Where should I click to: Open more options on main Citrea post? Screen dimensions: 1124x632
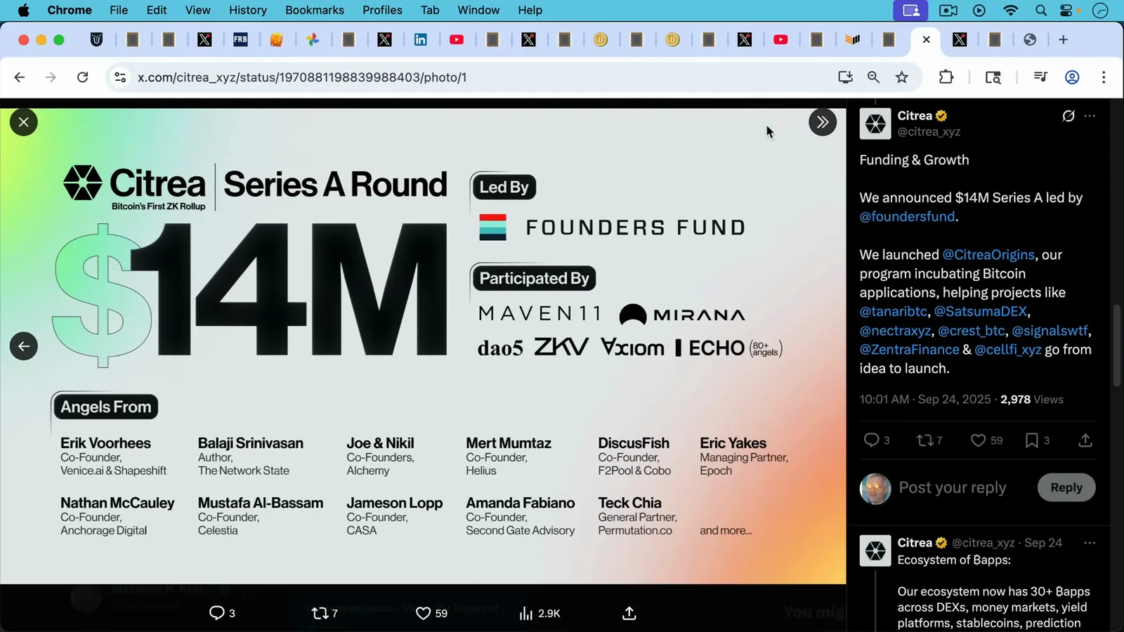click(x=1090, y=116)
